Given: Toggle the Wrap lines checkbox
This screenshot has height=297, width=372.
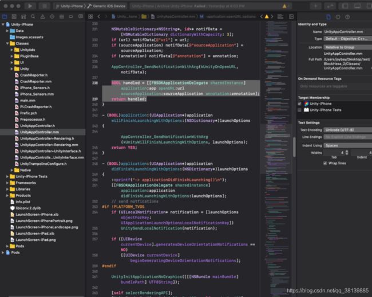Looking at the screenshot, I should tap(325, 163).
